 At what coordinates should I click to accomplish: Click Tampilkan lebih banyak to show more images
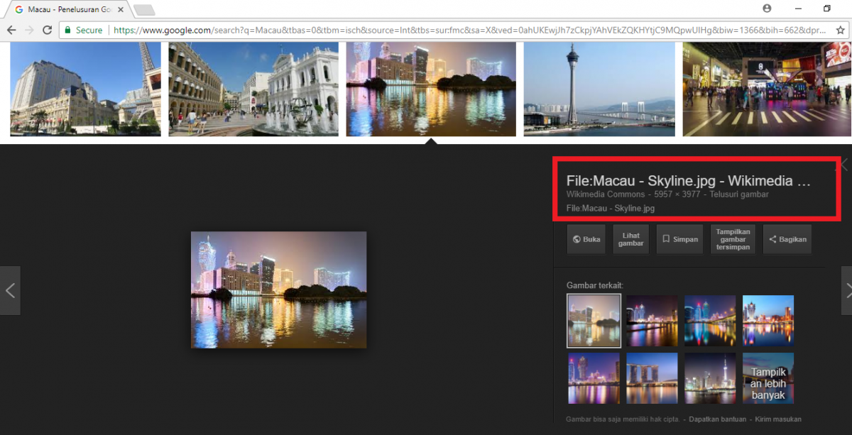coord(768,378)
